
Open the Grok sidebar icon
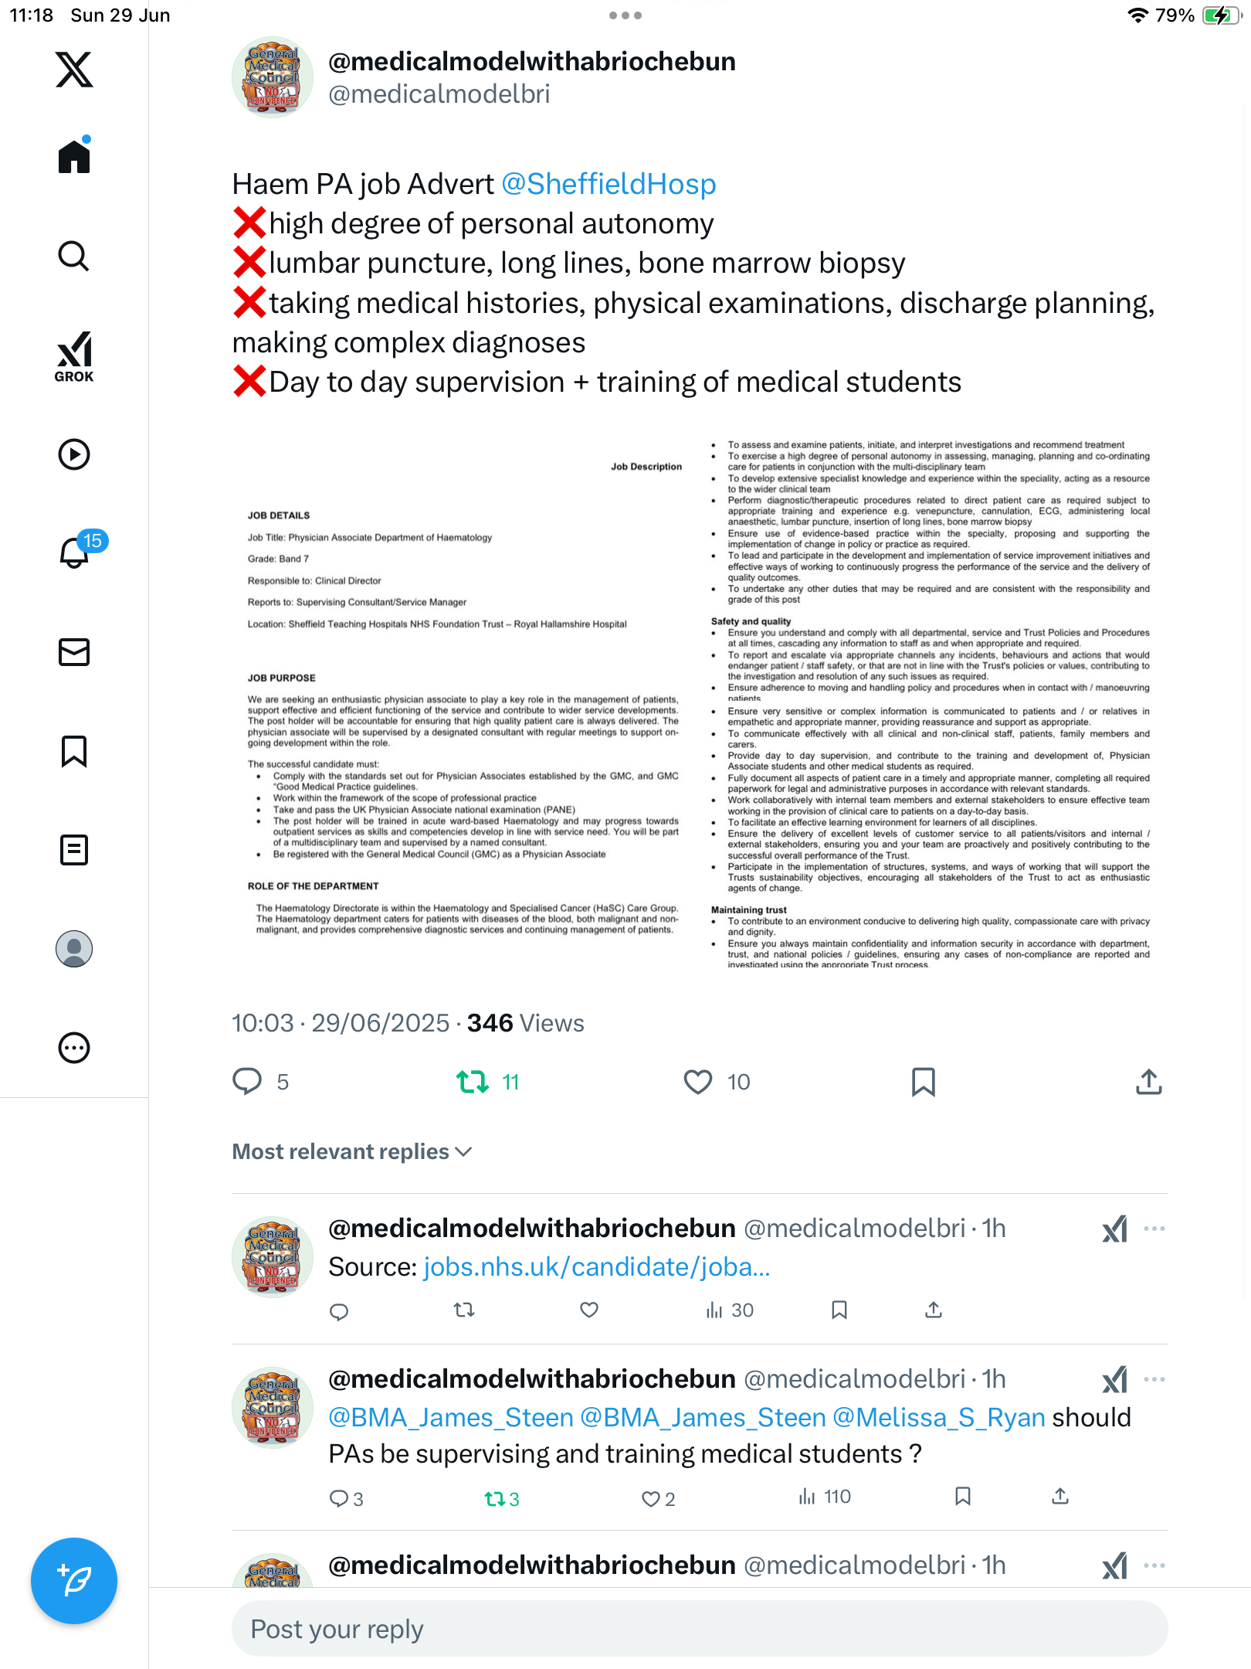[x=74, y=356]
